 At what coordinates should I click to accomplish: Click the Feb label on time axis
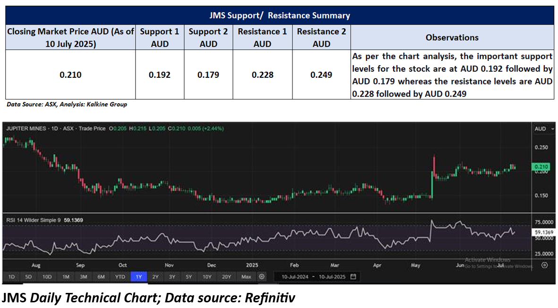click(294, 266)
